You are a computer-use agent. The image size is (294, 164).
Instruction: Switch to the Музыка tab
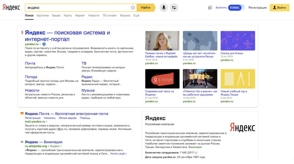point(125,16)
